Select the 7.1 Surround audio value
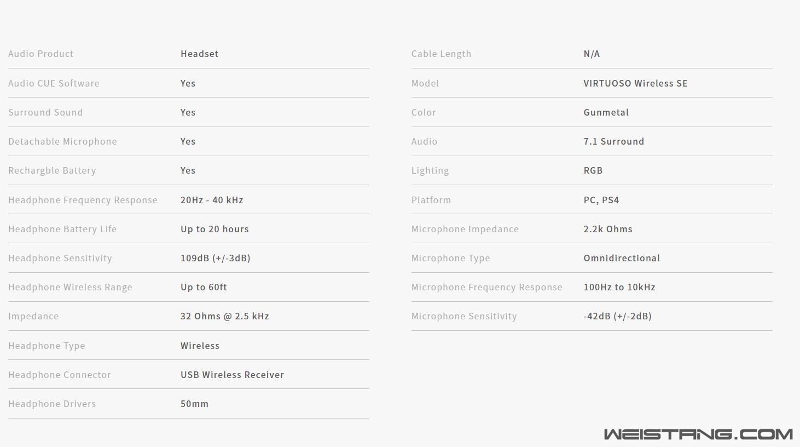The width and height of the screenshot is (800, 447). (x=613, y=141)
